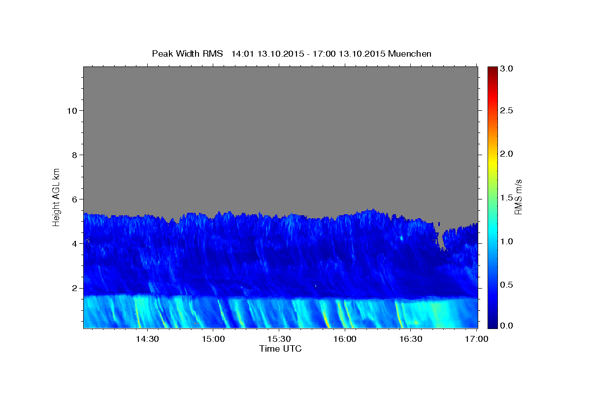Click the 17:00 time tick label
Screen dimensions: 591x394
point(477,339)
